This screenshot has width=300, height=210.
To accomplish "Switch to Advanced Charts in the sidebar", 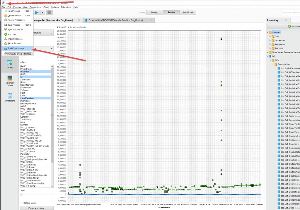I will (10, 81).
